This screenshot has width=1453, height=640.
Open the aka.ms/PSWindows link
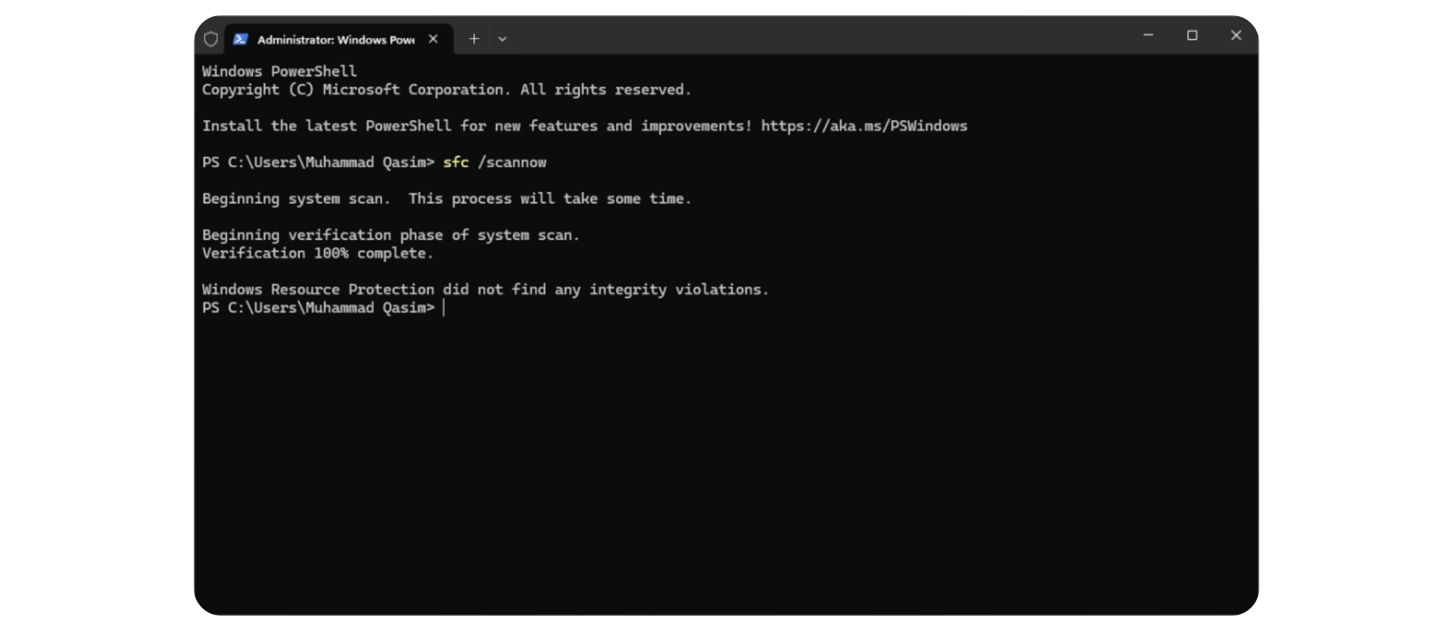863,126
